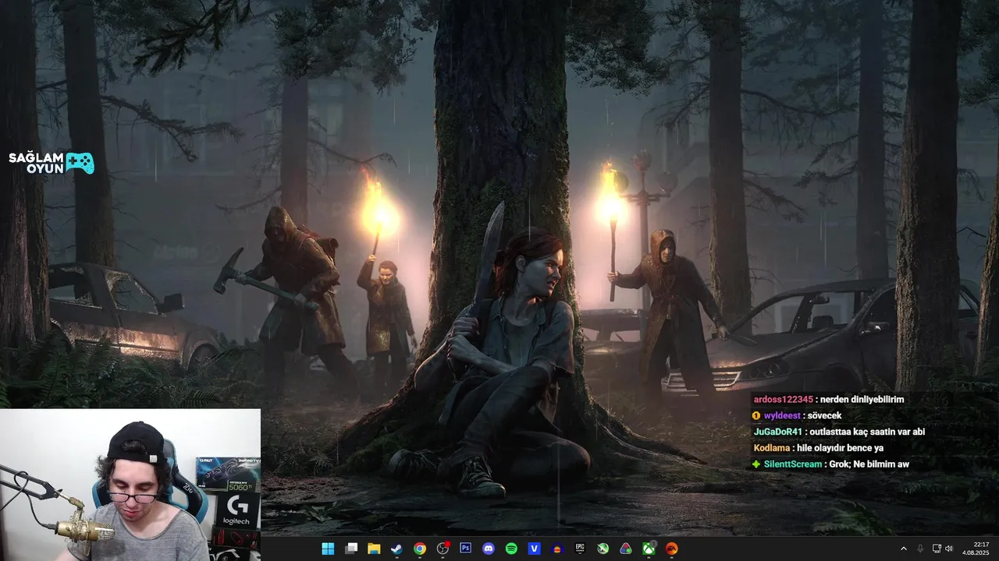
Task: Open Task View from the taskbar
Action: click(351, 549)
